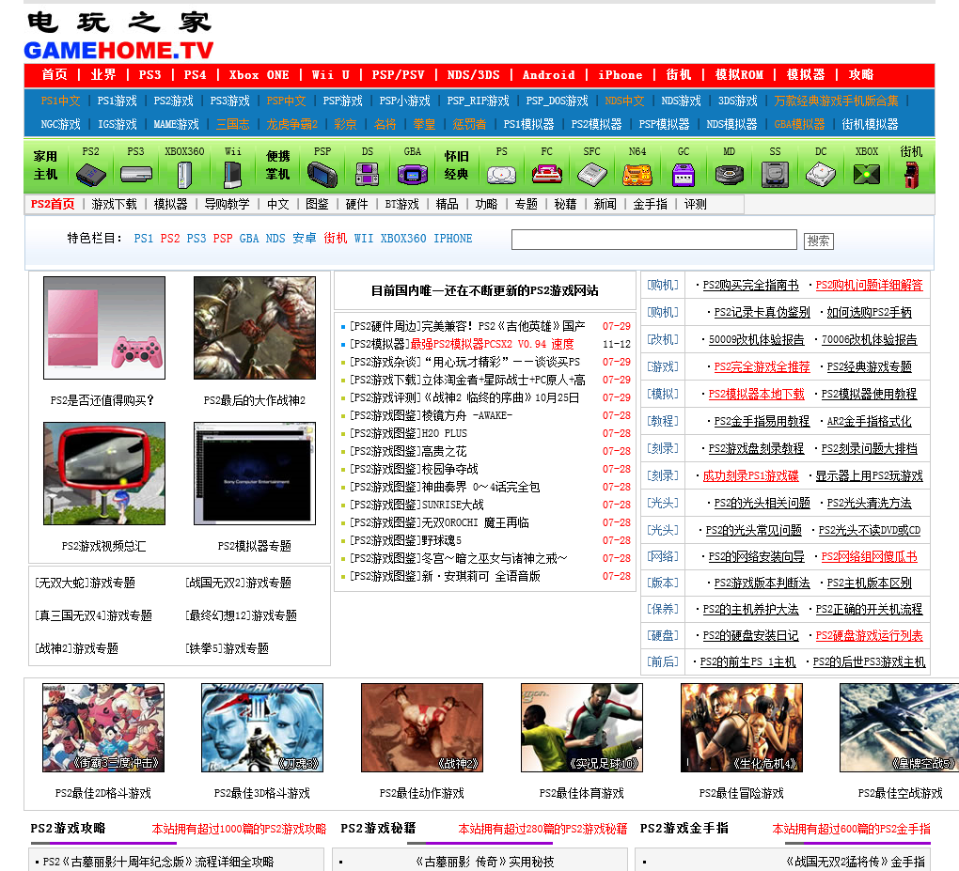The width and height of the screenshot is (959, 871).
Task: Select Android in navigation bar
Action: [549, 74]
